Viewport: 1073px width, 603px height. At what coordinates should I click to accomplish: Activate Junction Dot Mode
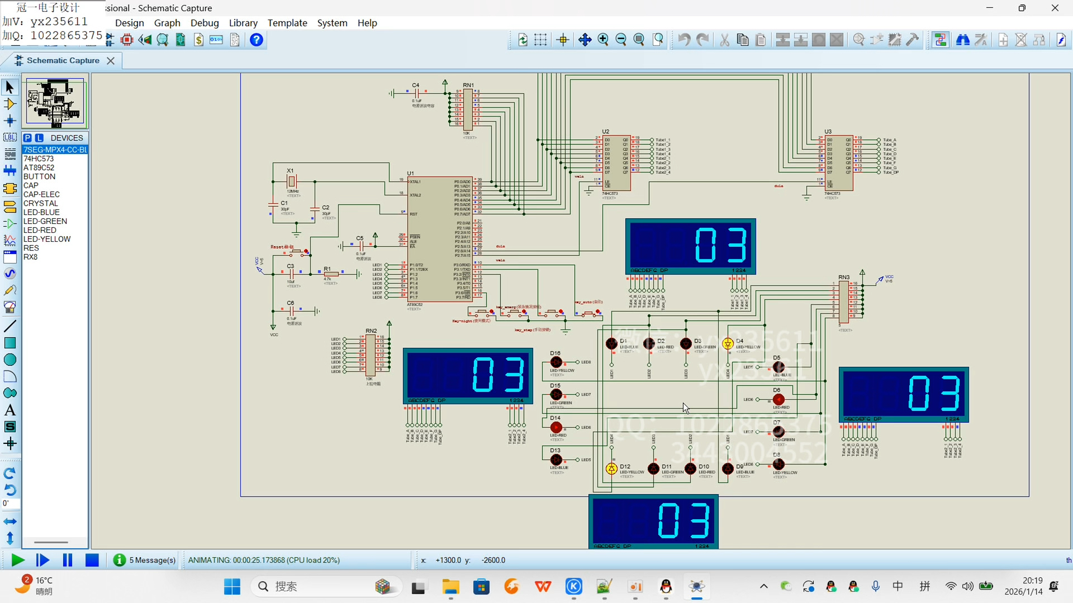tap(10, 121)
